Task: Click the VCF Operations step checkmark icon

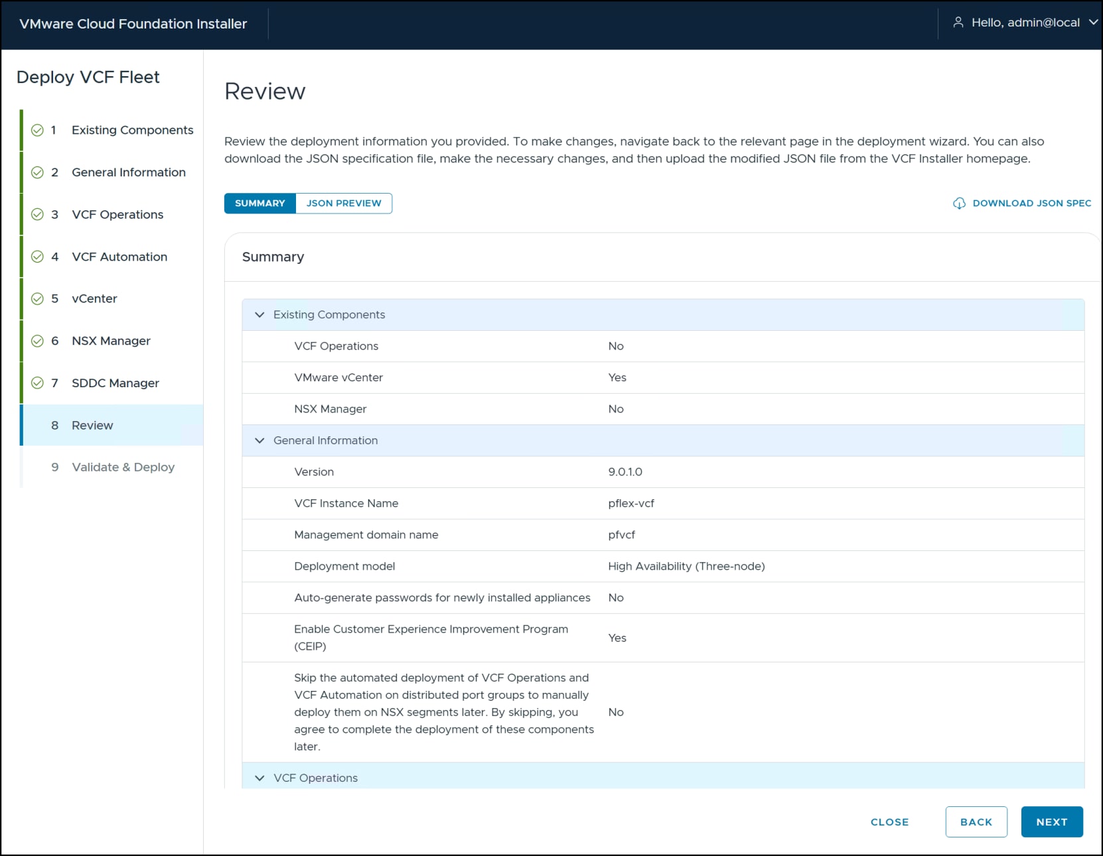Action: (38, 214)
